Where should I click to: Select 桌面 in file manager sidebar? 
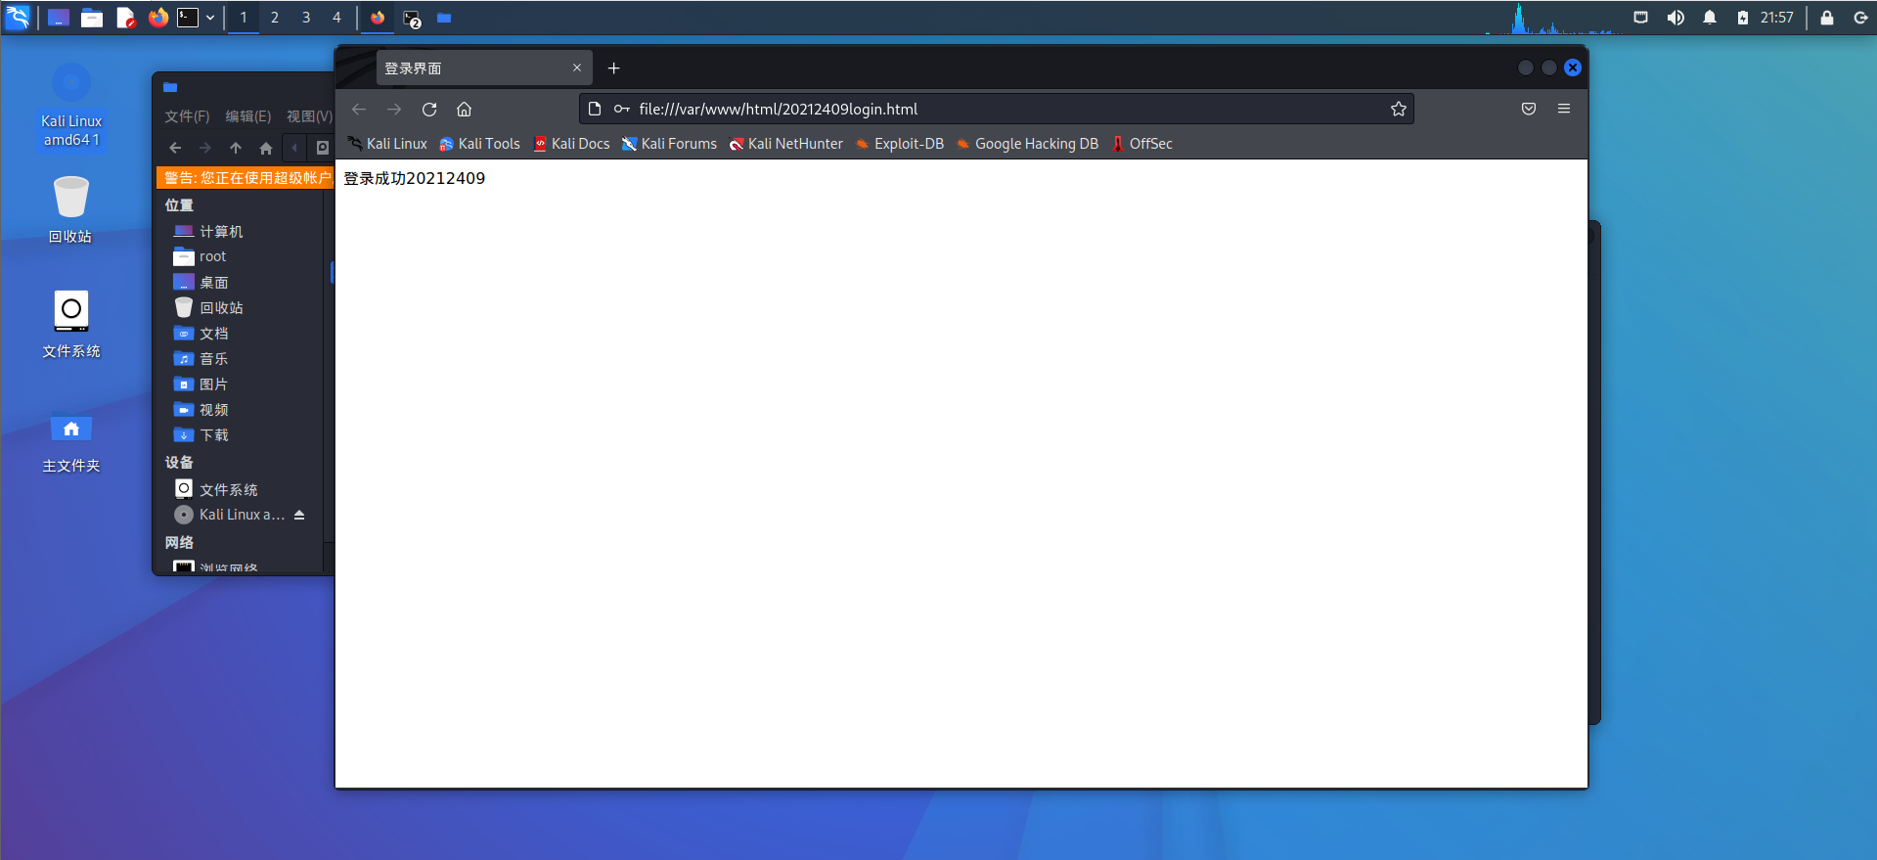(240, 282)
